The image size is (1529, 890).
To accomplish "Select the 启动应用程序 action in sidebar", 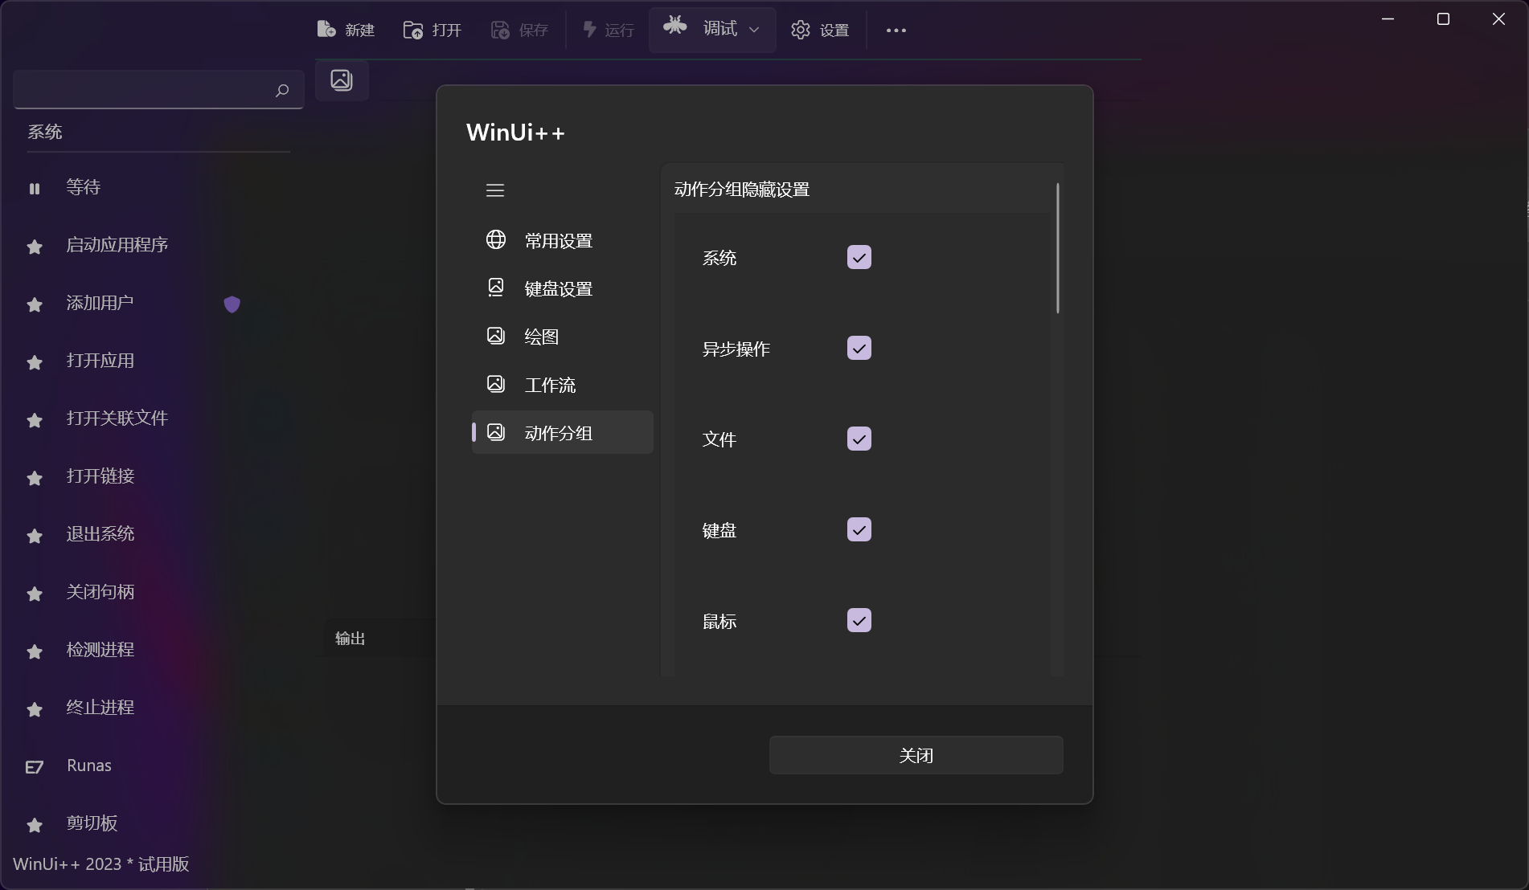I will tap(117, 245).
